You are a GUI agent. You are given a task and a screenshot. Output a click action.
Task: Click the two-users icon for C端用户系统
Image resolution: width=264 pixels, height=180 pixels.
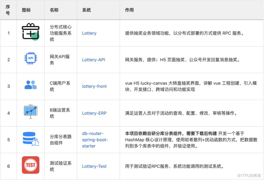pyautogui.click(x=31, y=85)
